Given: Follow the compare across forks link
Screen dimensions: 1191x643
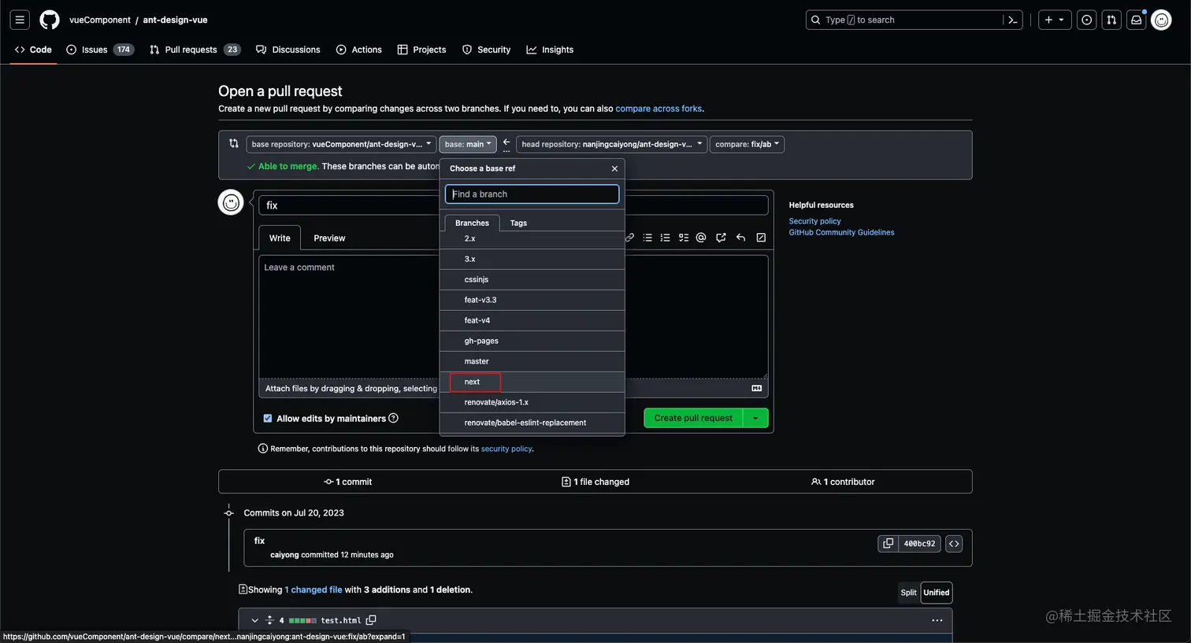Looking at the screenshot, I should 659,109.
